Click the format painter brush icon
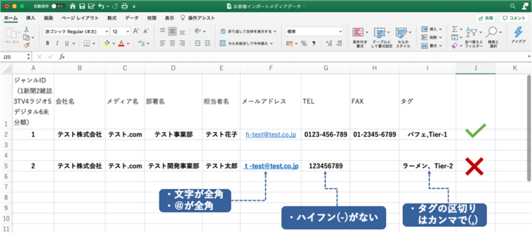532x233 pixels. point(26,46)
